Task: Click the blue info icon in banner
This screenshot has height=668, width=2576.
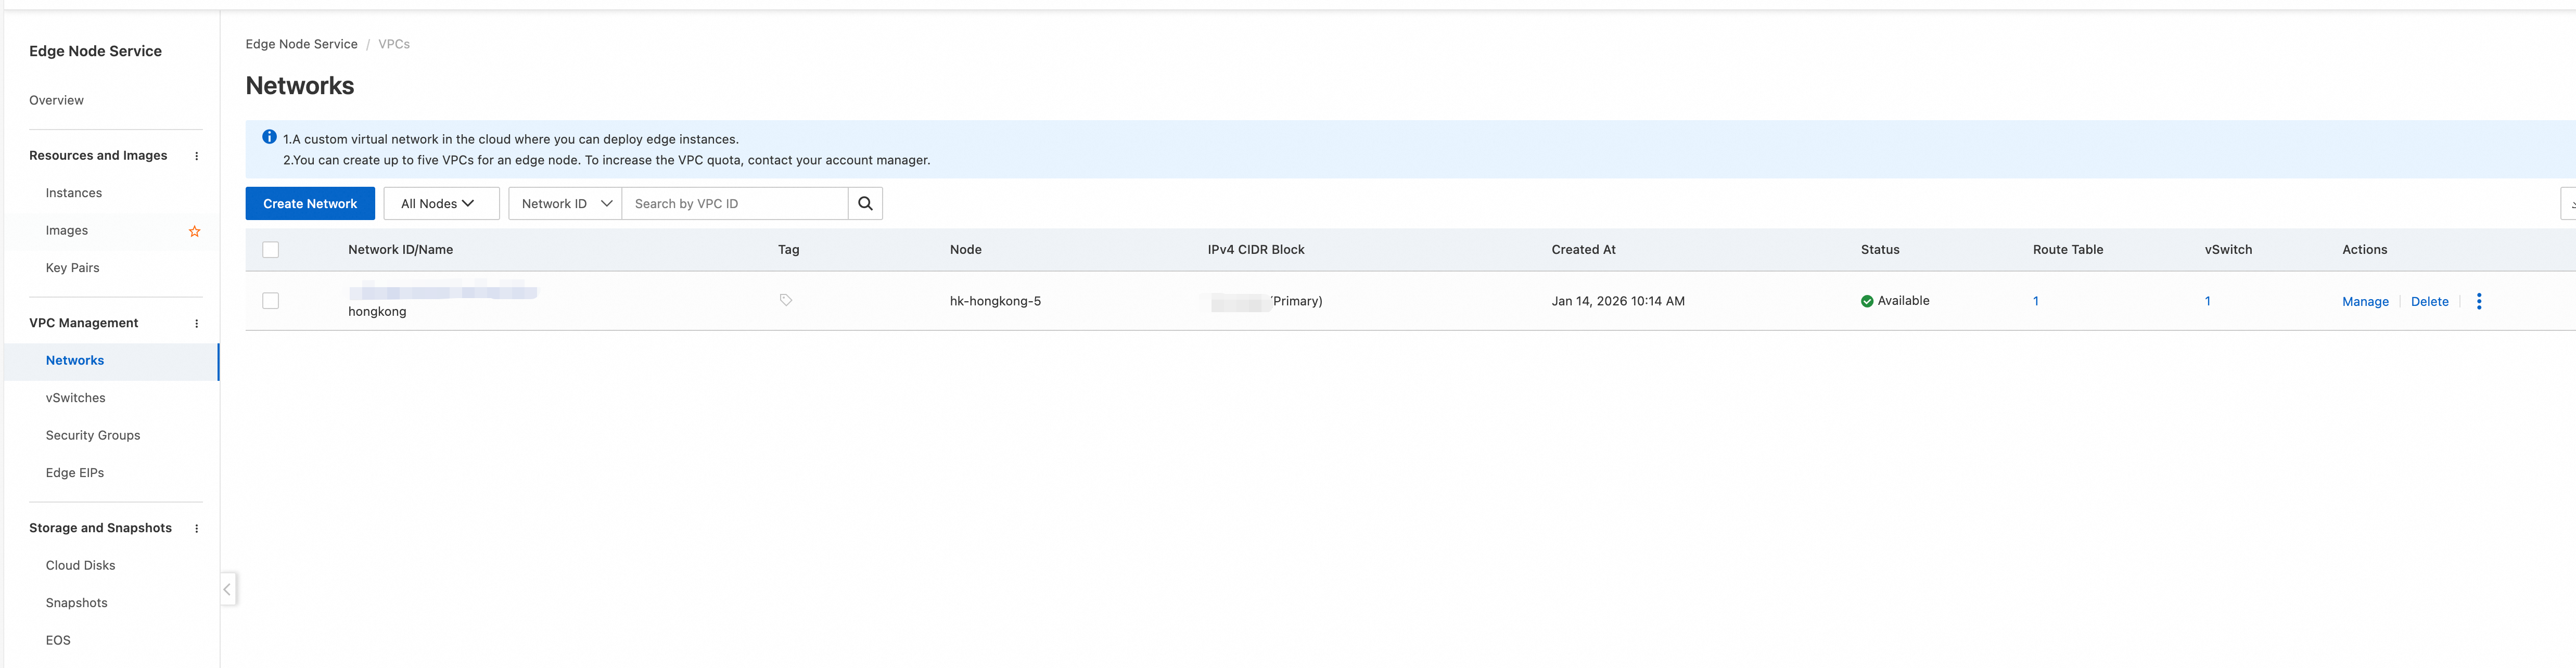Action: click(269, 137)
